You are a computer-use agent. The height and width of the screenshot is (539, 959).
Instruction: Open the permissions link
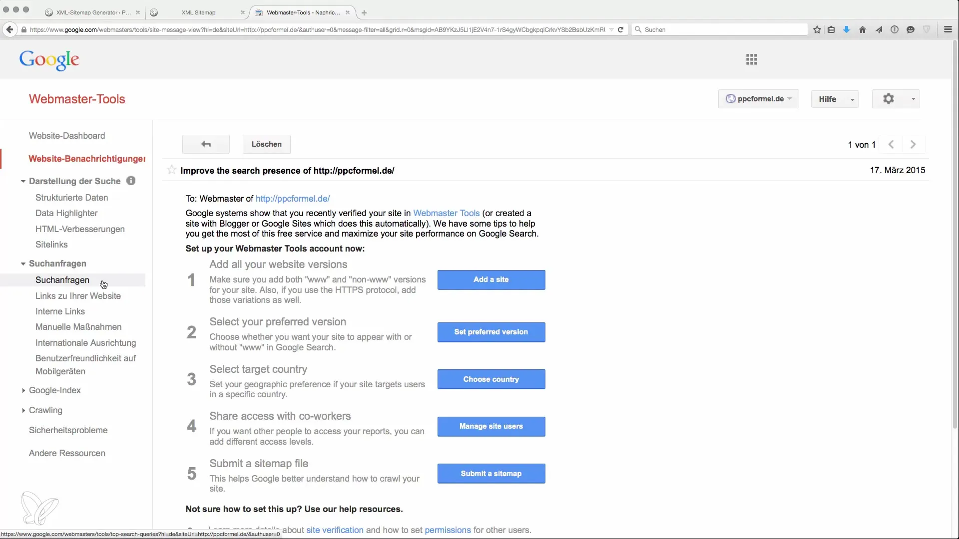coord(448,530)
